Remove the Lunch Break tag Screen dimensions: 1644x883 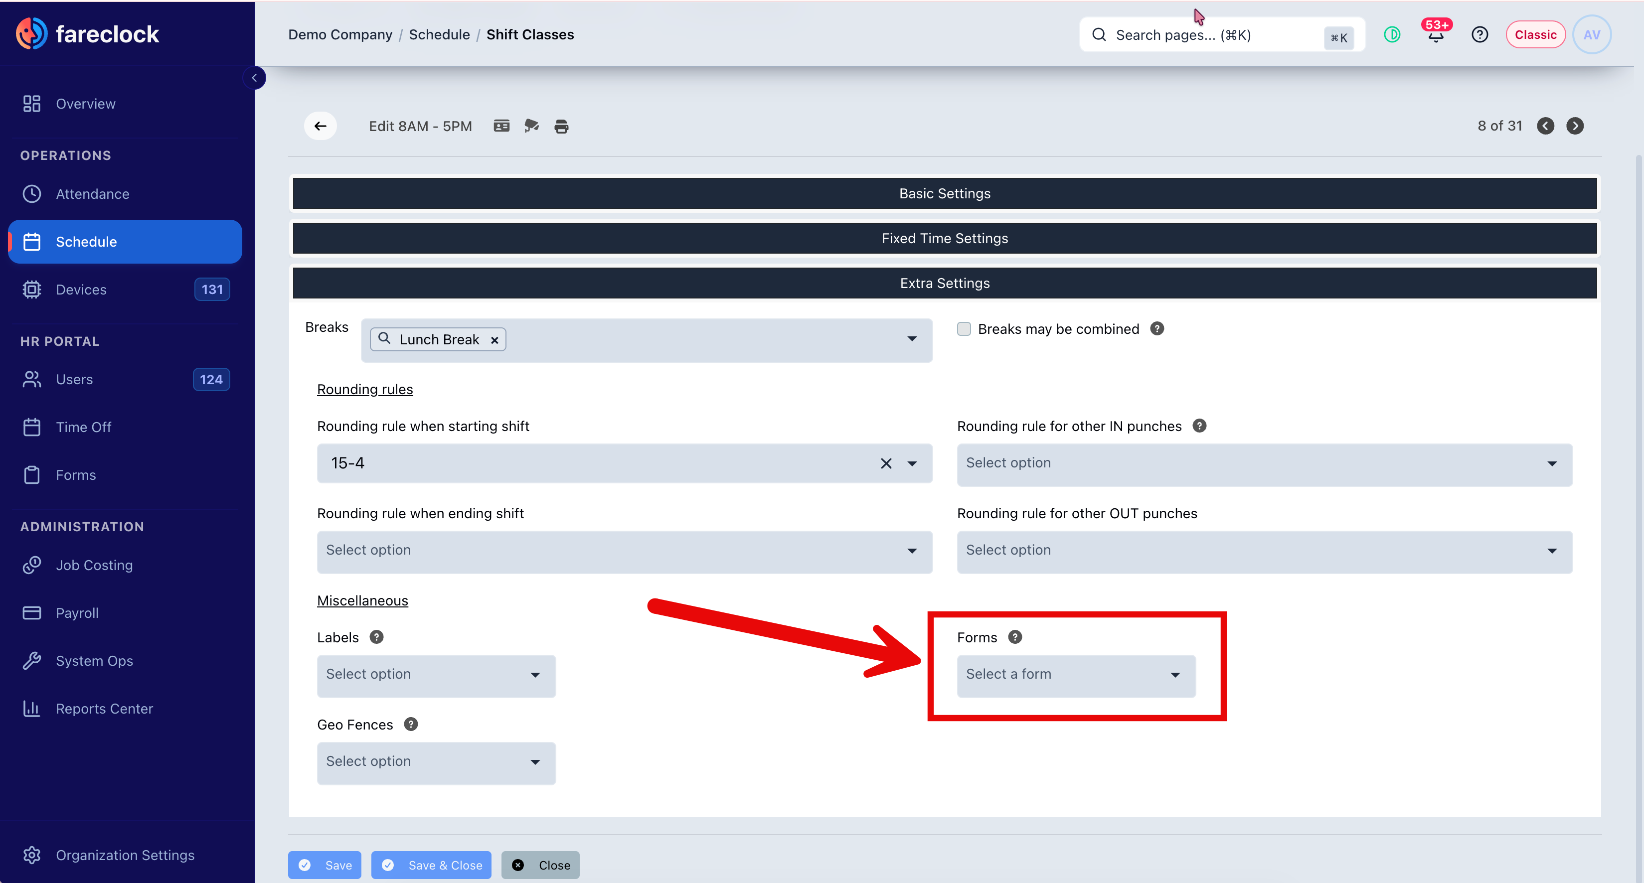point(494,340)
